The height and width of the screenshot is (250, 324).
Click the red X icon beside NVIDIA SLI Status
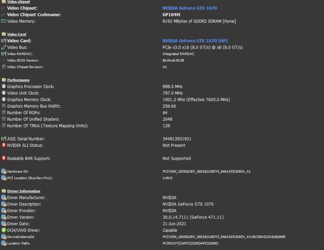4,145
